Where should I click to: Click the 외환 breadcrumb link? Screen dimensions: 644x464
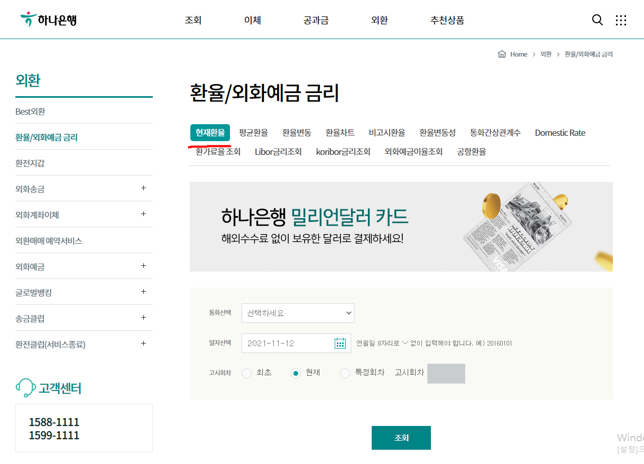tap(546, 54)
